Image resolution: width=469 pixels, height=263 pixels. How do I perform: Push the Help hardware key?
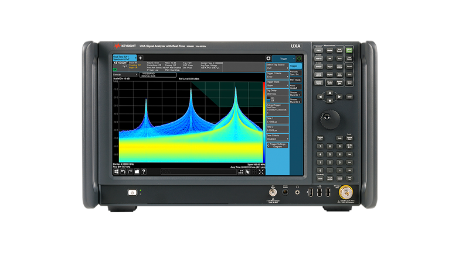point(339,138)
